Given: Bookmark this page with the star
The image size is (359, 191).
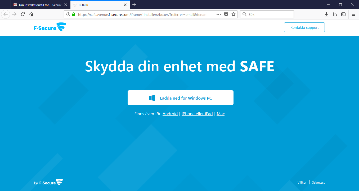Looking at the screenshot, I should [234, 14].
